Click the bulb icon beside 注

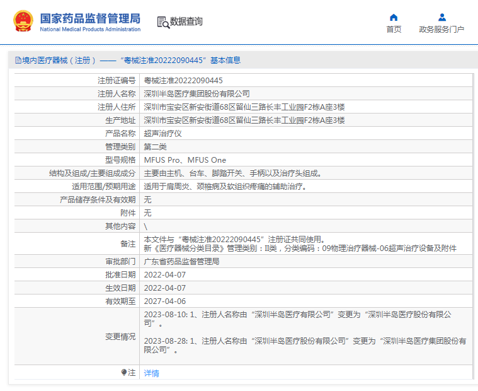124,372
